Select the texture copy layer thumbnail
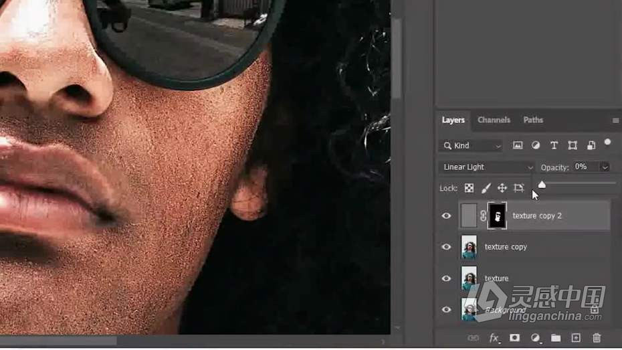Screen dimensions: 622x350 (469, 247)
